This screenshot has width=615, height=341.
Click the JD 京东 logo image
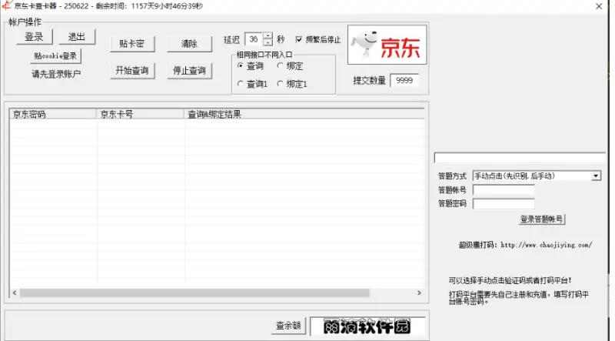click(387, 45)
